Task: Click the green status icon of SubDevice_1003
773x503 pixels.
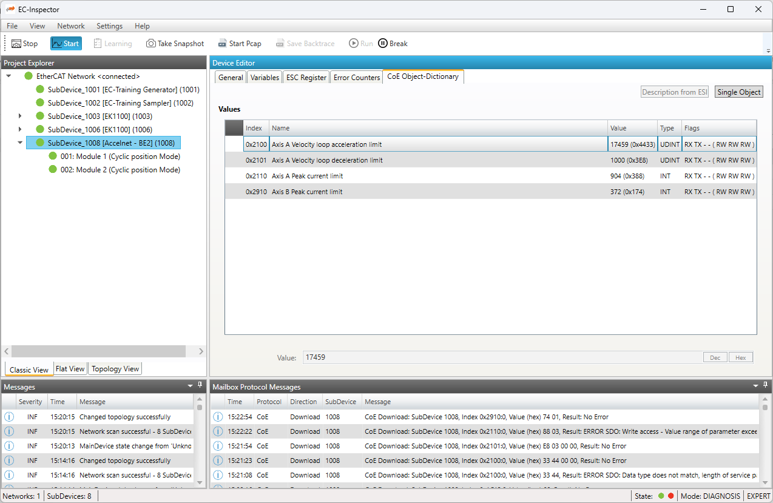Action: coord(40,116)
